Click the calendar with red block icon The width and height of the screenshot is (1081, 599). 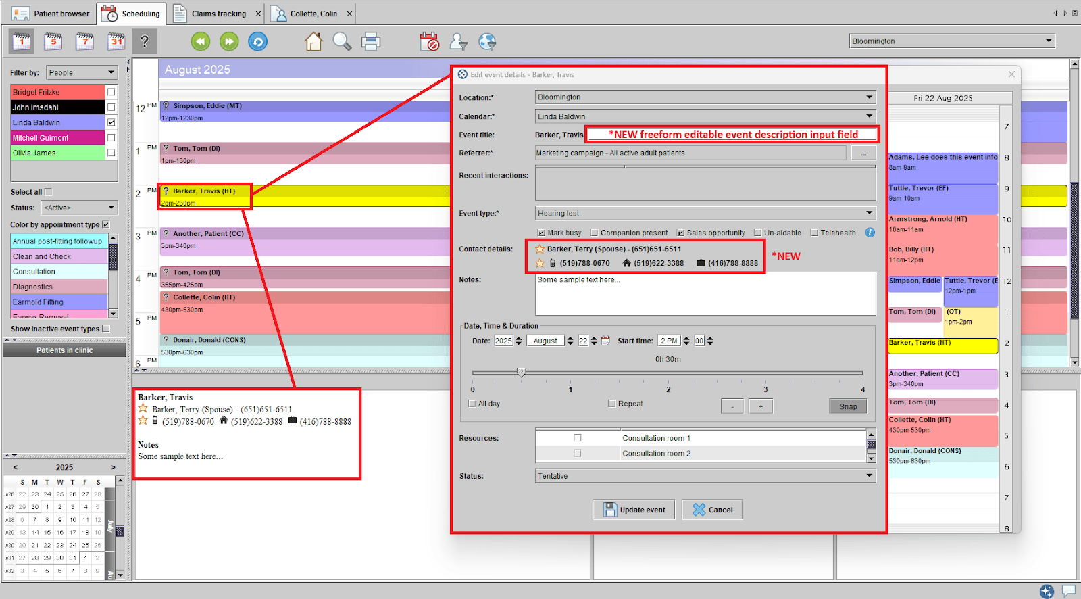429,42
